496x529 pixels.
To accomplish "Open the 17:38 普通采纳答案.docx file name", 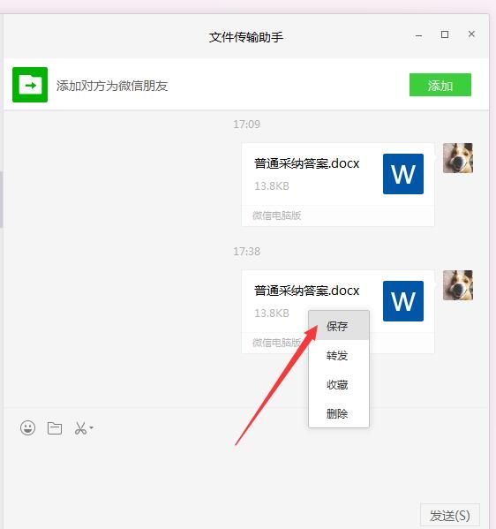I will tap(307, 291).
